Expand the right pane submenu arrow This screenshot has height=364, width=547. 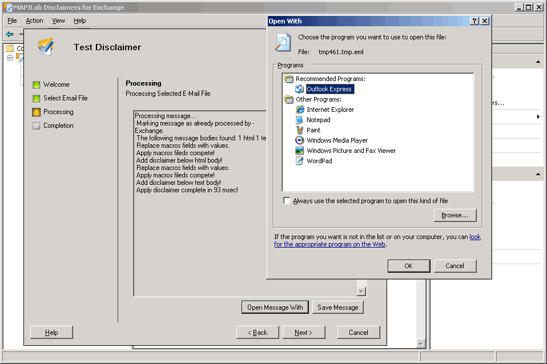[x=538, y=117]
